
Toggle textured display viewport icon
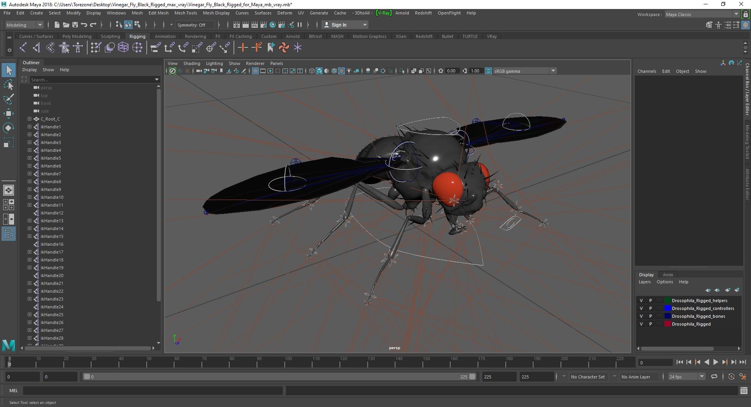click(x=341, y=71)
